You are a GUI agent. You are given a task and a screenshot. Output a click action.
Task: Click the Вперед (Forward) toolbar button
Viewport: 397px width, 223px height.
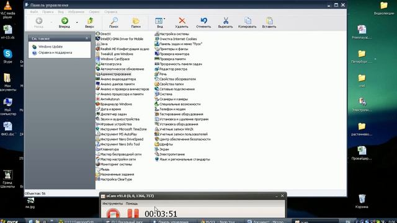(x=65, y=22)
